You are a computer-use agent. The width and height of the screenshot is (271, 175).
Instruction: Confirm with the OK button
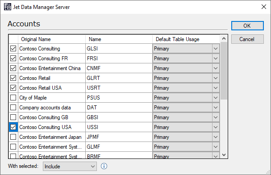[x=247, y=26]
